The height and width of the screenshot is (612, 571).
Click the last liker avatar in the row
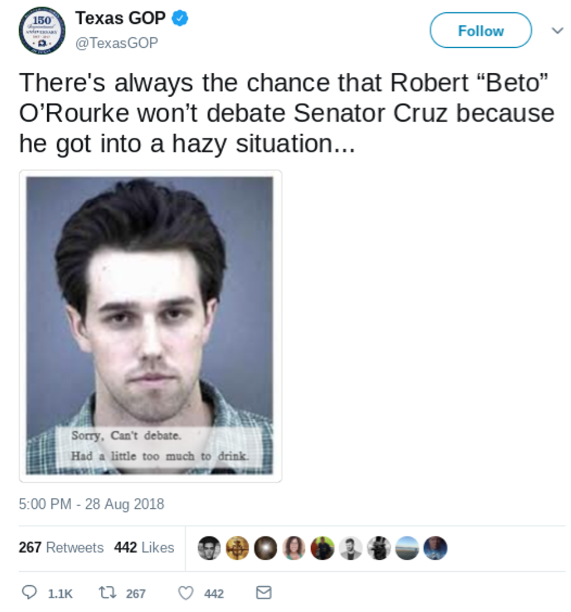(x=435, y=548)
